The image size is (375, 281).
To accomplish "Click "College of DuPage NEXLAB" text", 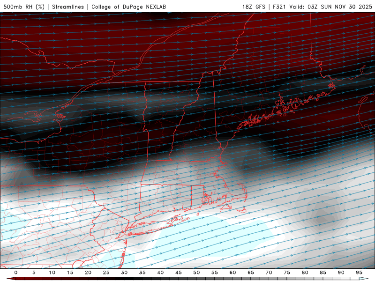I will 128,7.
